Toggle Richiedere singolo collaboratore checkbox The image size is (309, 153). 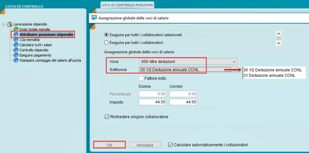coord(107,117)
